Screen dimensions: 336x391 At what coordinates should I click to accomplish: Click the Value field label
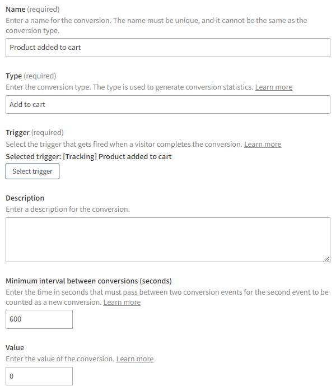pyautogui.click(x=15, y=348)
